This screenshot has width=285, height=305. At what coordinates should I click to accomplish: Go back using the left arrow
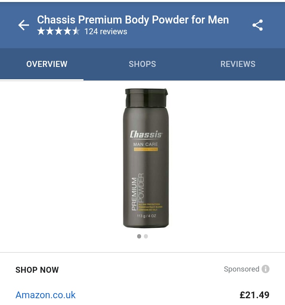click(x=23, y=25)
